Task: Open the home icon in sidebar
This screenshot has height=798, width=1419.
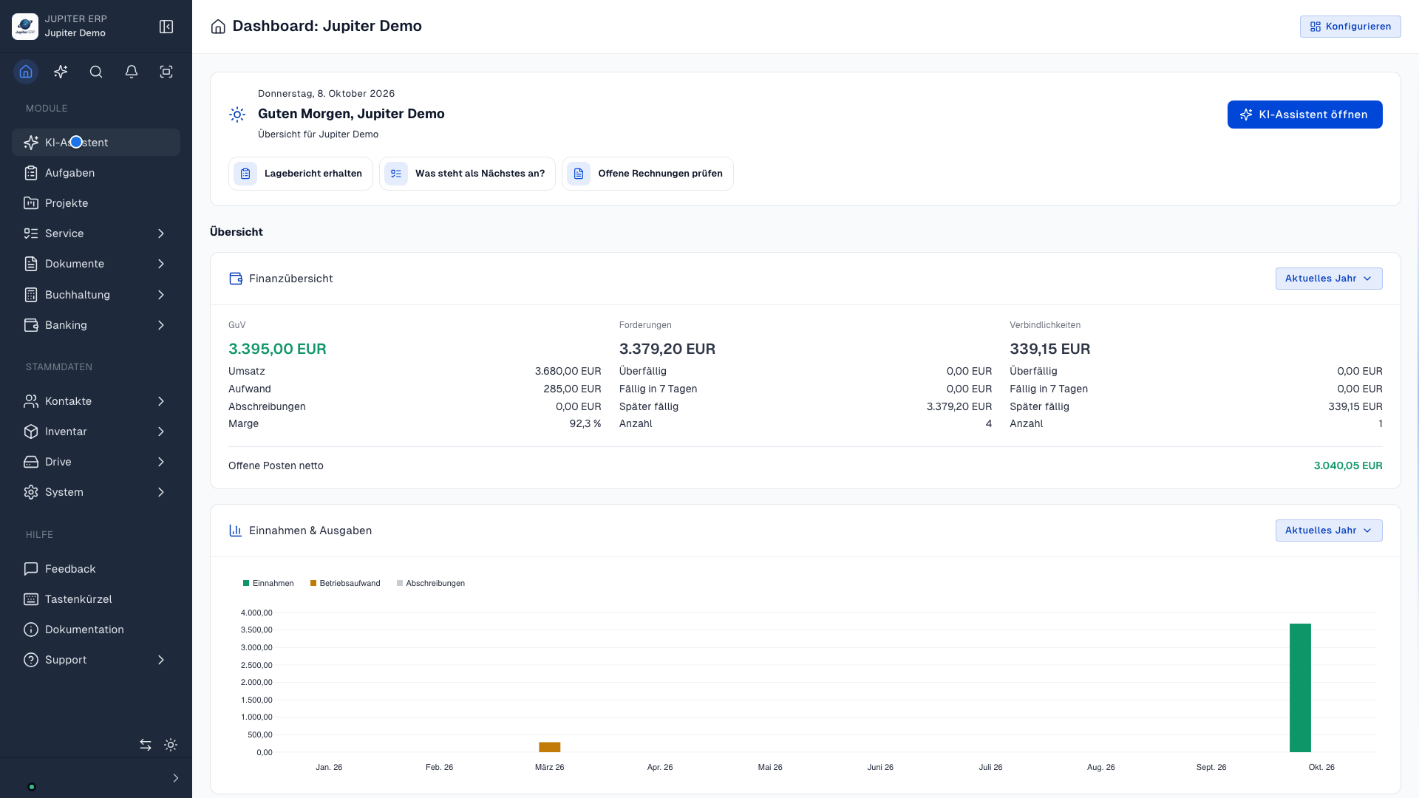Action: (26, 72)
